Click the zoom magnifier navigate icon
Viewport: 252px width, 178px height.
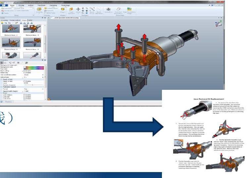point(87,8)
